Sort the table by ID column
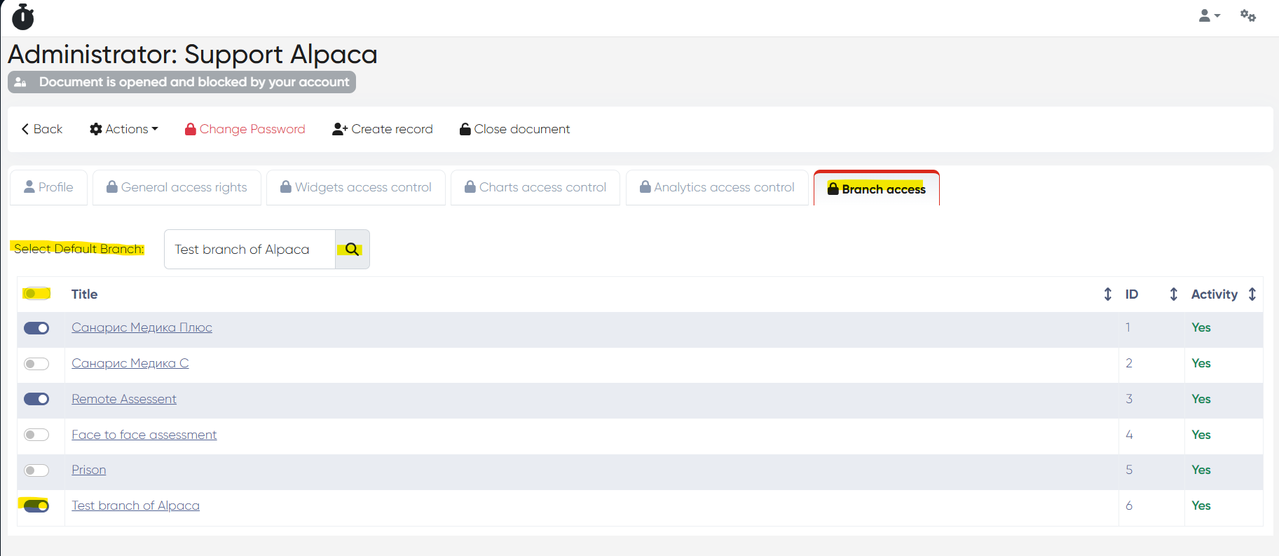The image size is (1279, 556). [x=1173, y=294]
